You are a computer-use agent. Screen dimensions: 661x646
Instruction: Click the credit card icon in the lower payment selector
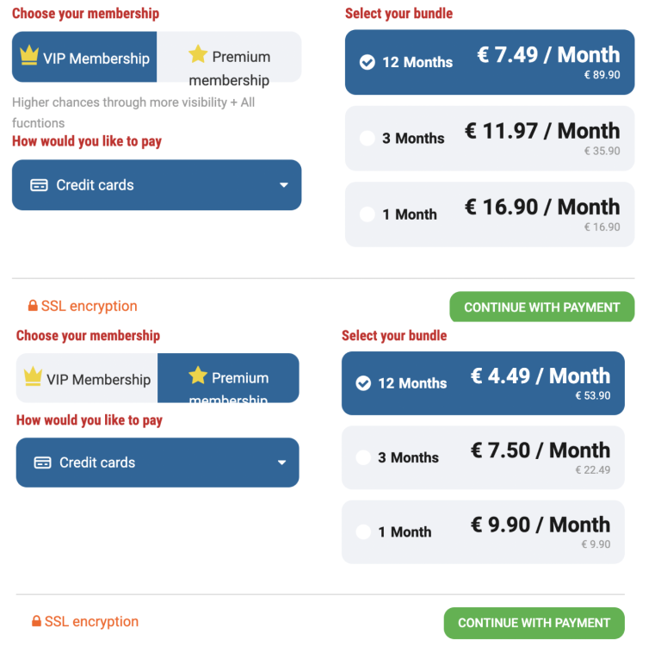[42, 463]
